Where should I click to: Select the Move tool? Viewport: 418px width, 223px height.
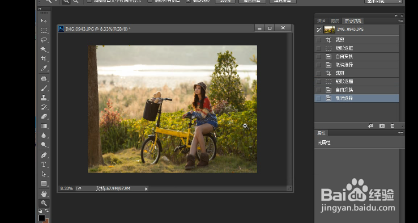(44, 21)
